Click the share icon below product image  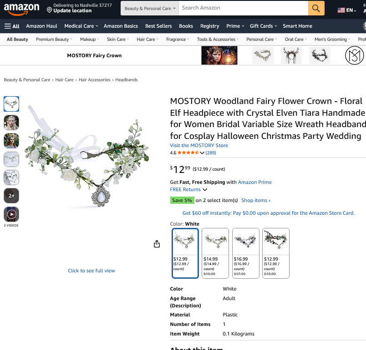click(x=157, y=244)
